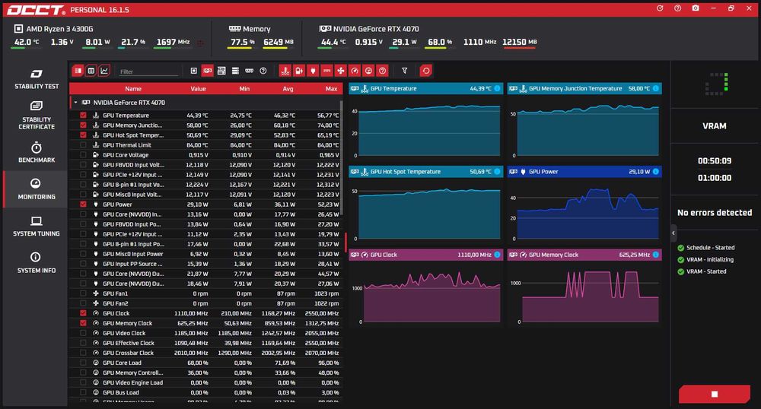The height and width of the screenshot is (409, 761).
Task: Toggle fan sensor type filter
Action: [341, 71]
